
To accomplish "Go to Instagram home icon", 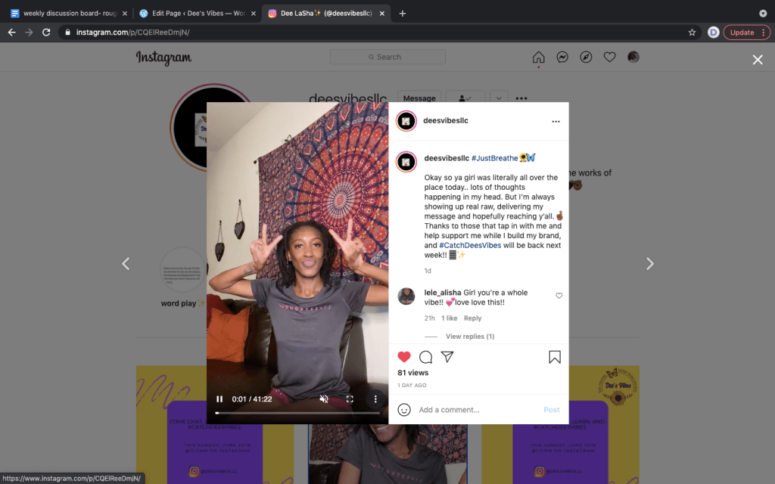I will 538,57.
